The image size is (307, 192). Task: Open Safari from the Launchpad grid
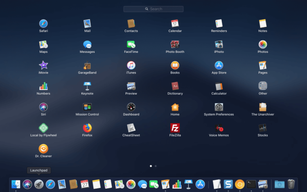tap(43, 24)
